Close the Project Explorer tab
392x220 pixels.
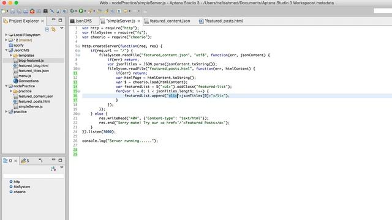coord(42,21)
